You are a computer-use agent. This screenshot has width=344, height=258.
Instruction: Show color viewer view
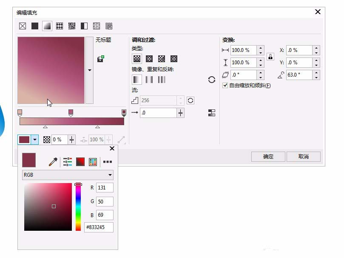80,162
